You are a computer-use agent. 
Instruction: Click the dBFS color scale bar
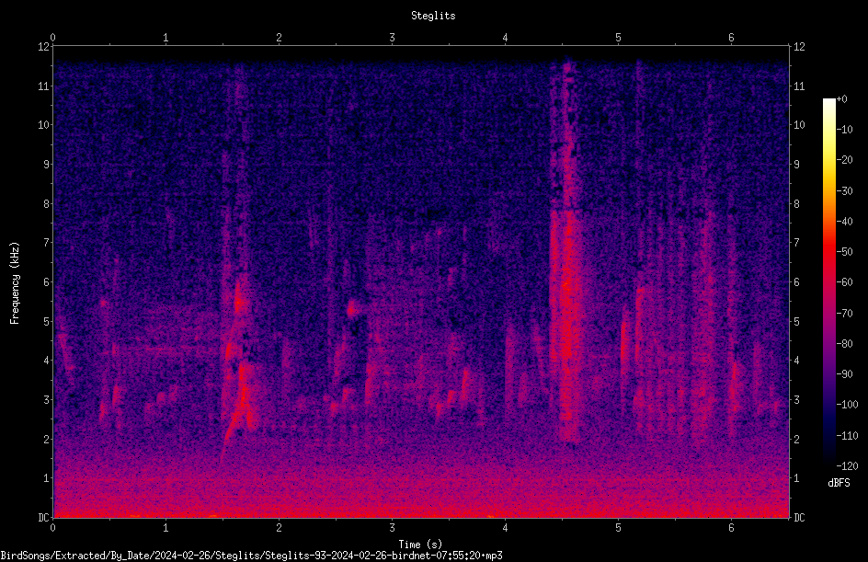pyautogui.click(x=828, y=282)
